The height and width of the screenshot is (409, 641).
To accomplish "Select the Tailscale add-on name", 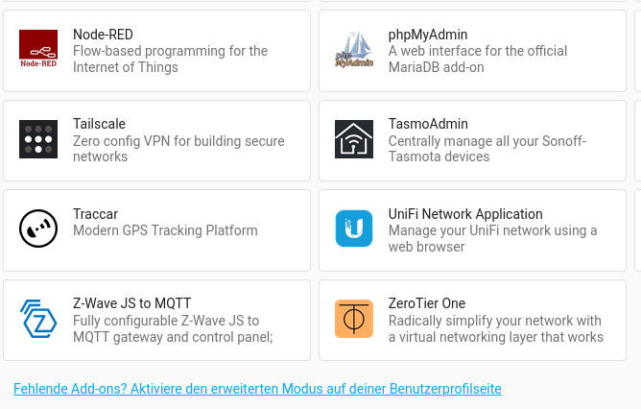I will coord(99,124).
